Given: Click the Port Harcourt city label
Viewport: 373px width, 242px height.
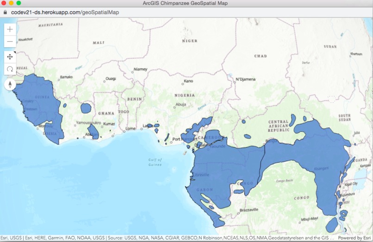Looking at the screenshot, I should coord(185,139).
